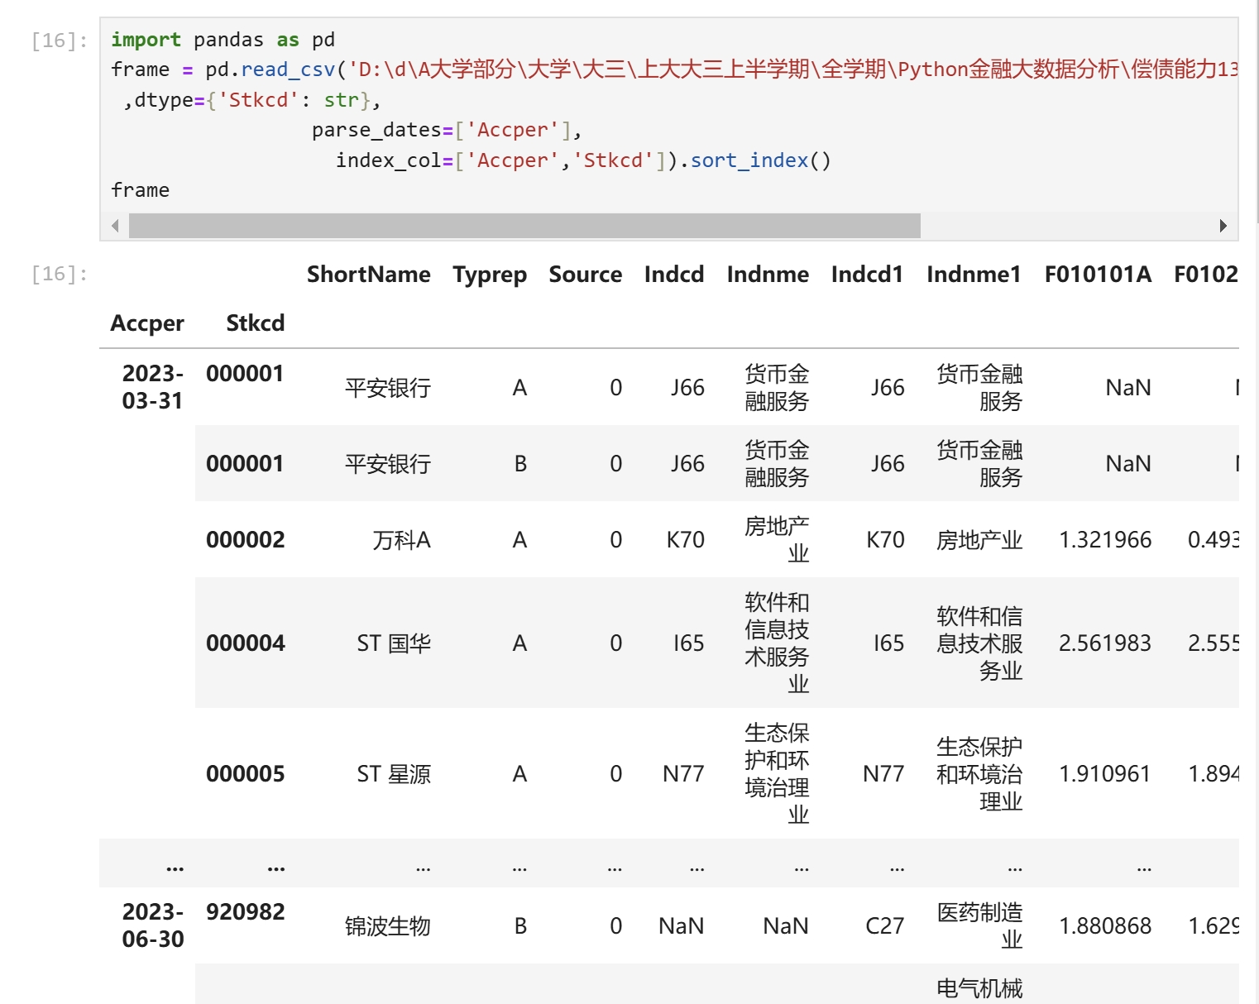Click the code cell's horizontal scrollbar thumb
This screenshot has height=1004, width=1259.
[x=524, y=226]
